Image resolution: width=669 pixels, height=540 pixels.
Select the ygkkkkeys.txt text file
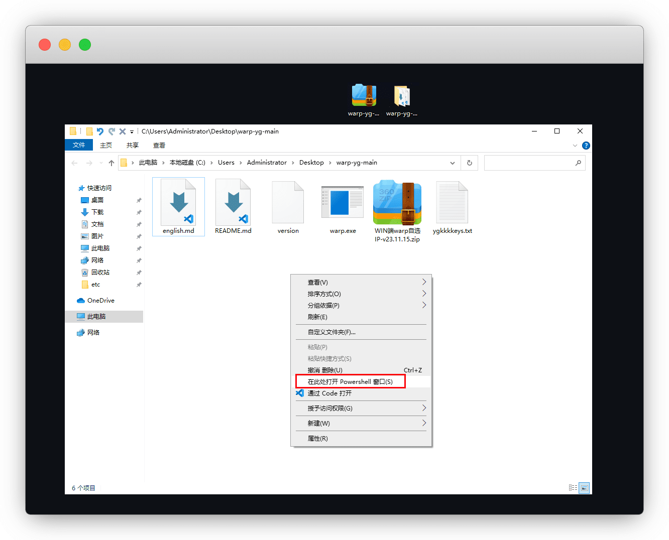(452, 203)
